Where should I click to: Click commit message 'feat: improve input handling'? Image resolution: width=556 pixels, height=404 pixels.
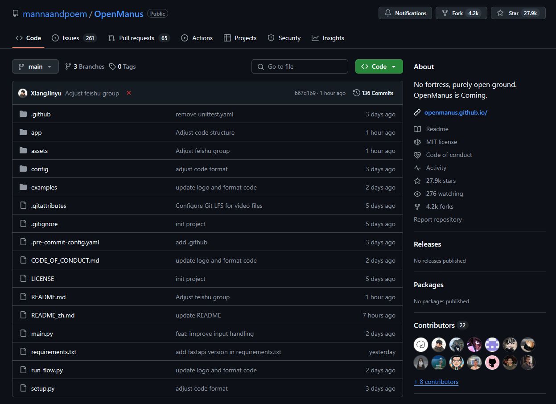point(214,334)
